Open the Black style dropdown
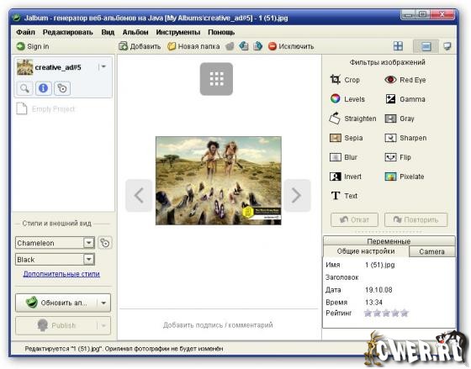The width and height of the screenshot is (471, 369). 89,259
